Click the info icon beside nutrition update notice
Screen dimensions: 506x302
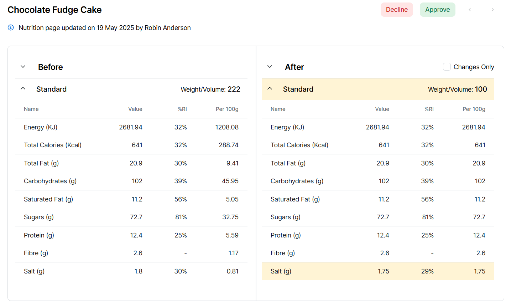pos(11,28)
